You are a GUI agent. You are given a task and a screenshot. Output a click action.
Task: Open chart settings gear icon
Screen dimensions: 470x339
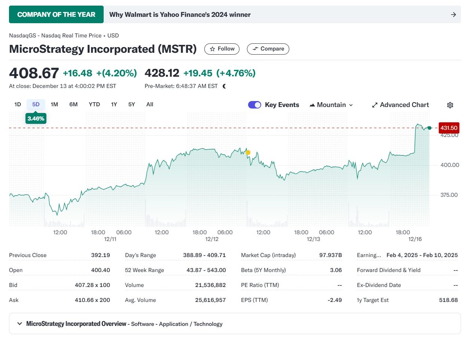[x=450, y=105]
